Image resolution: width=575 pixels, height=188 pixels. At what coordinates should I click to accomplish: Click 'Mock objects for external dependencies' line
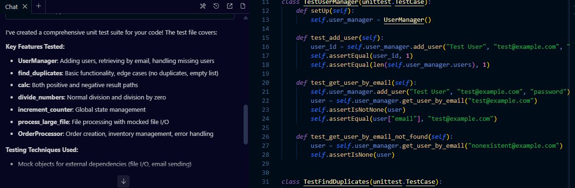[x=104, y=164]
